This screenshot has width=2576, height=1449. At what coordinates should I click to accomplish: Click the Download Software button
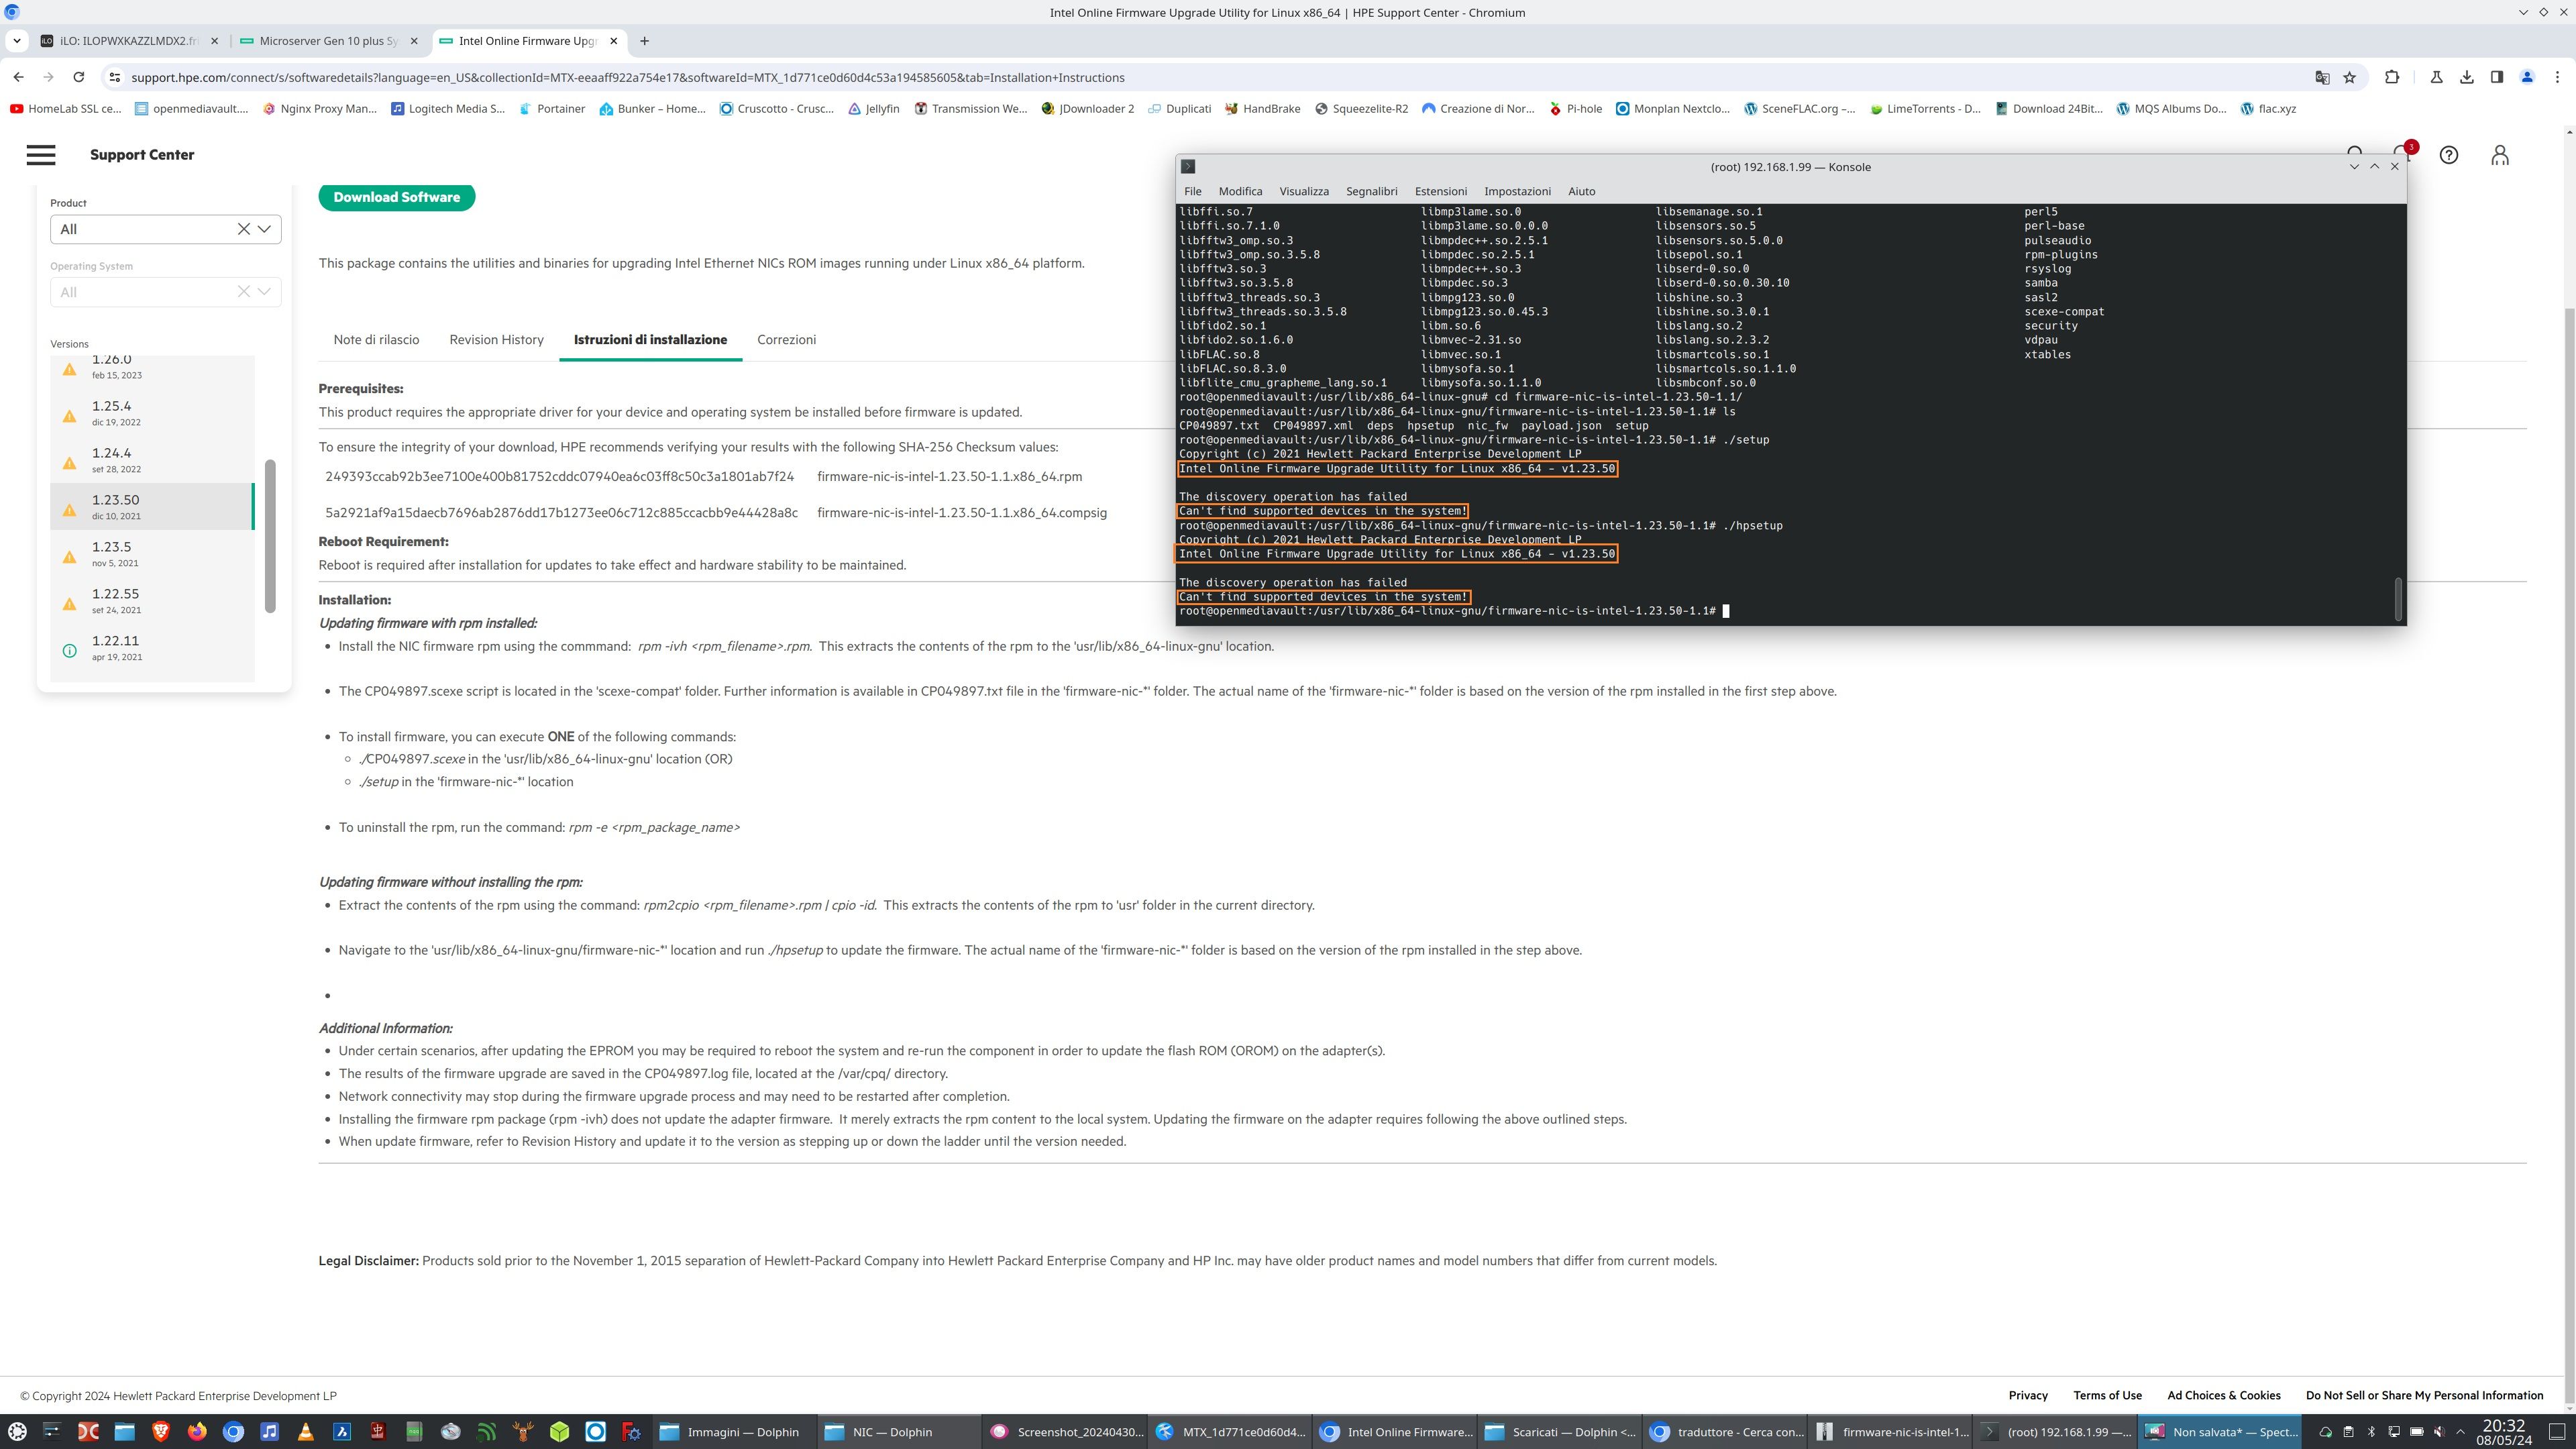point(397,197)
